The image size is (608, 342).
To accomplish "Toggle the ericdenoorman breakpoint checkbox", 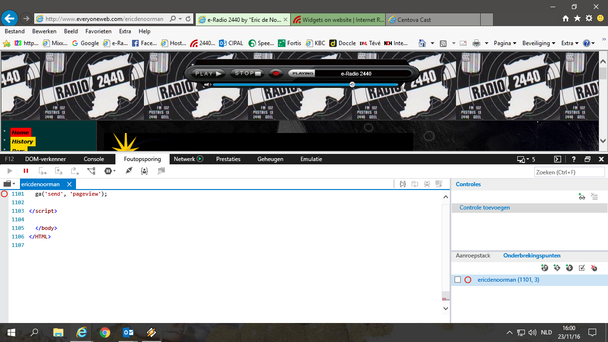I will click(x=458, y=280).
